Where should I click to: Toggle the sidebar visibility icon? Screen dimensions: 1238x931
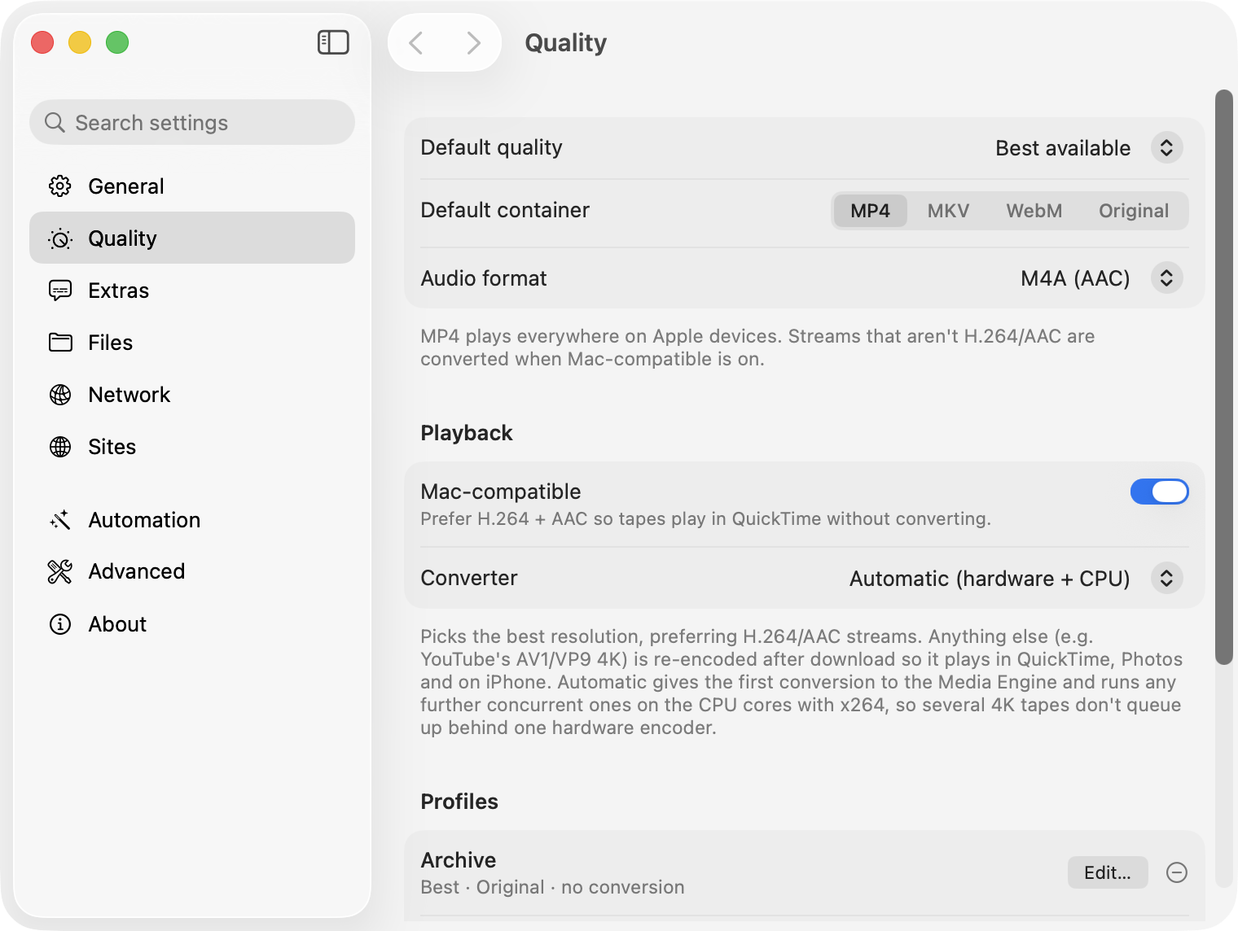tap(333, 42)
